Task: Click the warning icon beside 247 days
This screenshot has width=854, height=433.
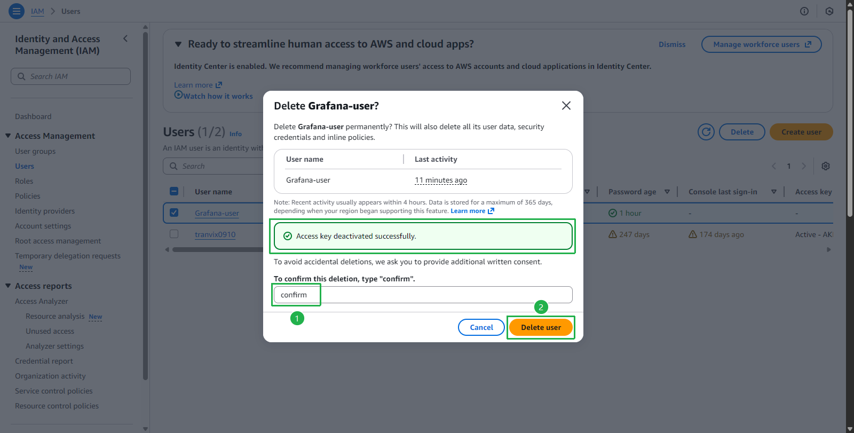Action: point(613,234)
